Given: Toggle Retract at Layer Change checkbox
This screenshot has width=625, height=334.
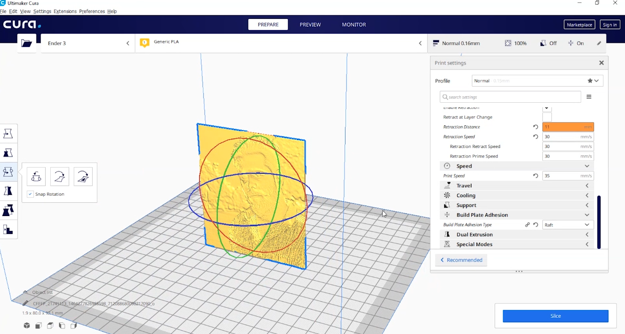Looking at the screenshot, I should [x=547, y=117].
